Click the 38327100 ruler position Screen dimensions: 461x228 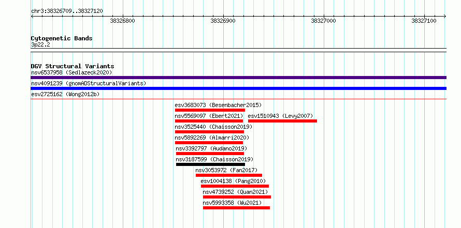[424, 21]
